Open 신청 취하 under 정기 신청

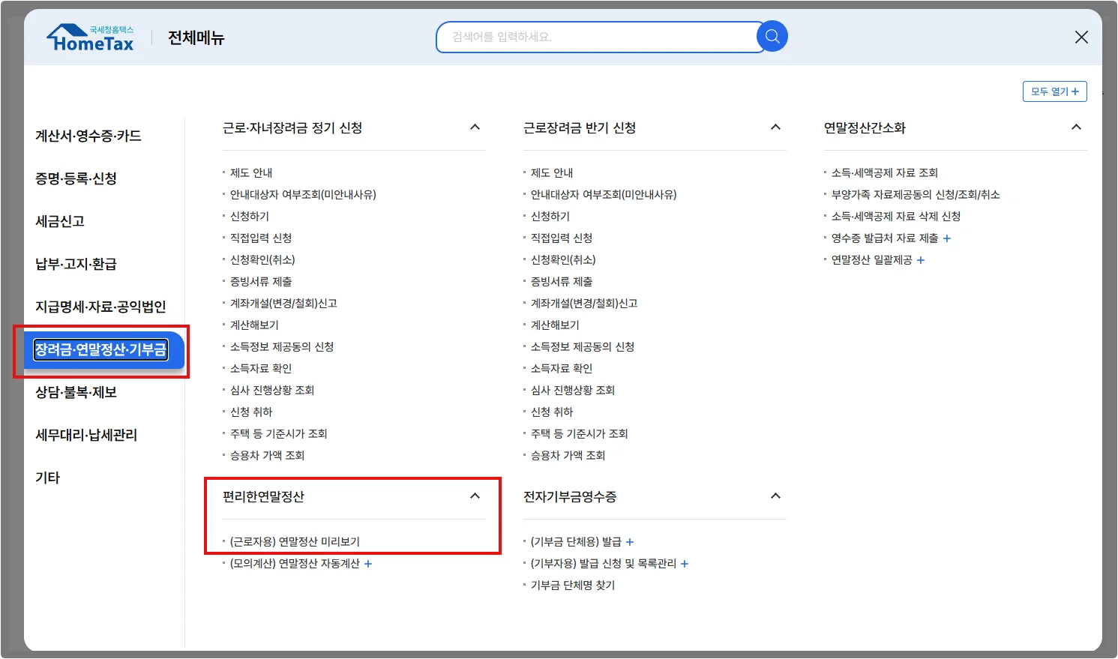(x=251, y=412)
